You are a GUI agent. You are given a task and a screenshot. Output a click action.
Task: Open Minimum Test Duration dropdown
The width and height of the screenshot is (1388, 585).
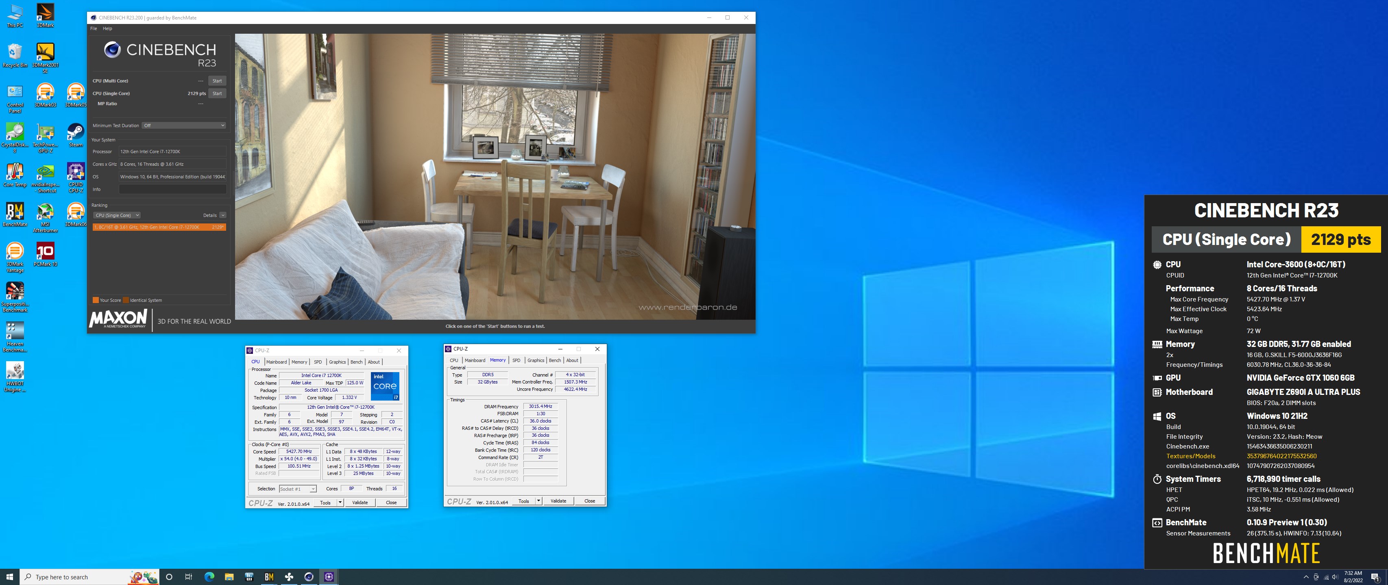click(184, 126)
